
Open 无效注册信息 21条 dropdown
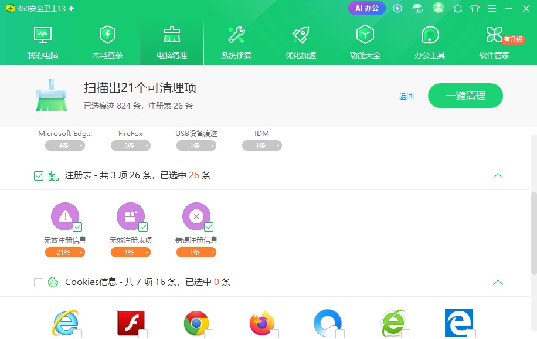point(65,252)
